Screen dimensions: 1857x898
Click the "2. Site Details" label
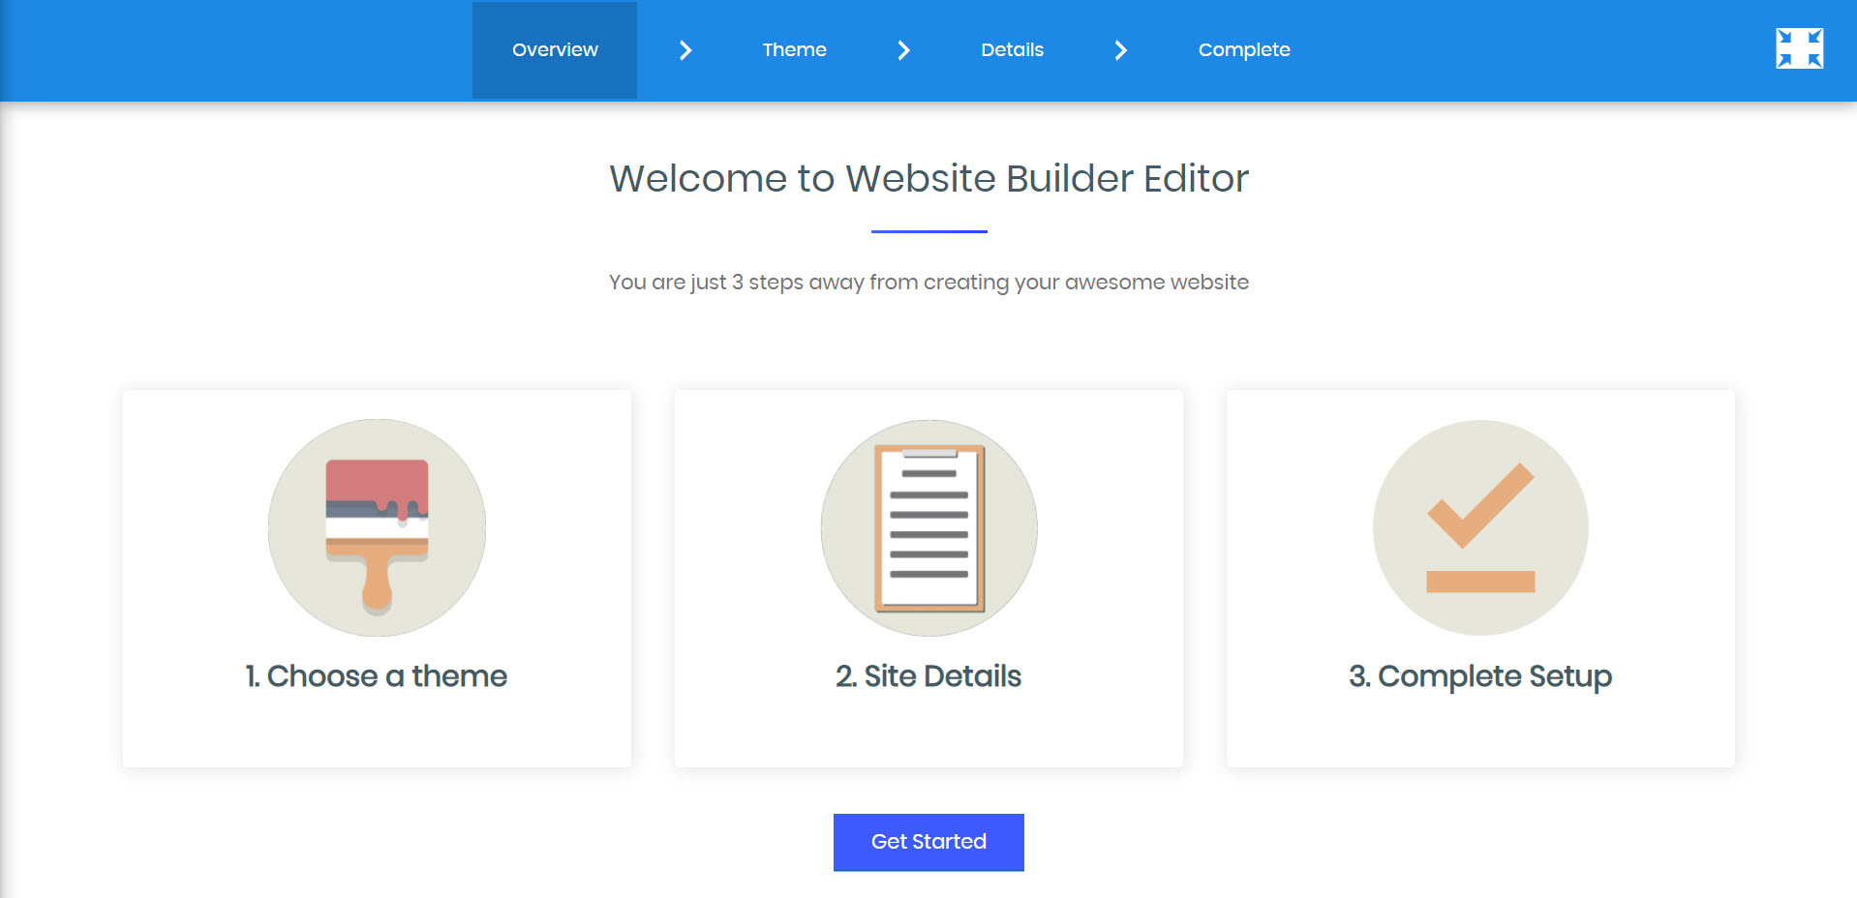pyautogui.click(x=928, y=675)
